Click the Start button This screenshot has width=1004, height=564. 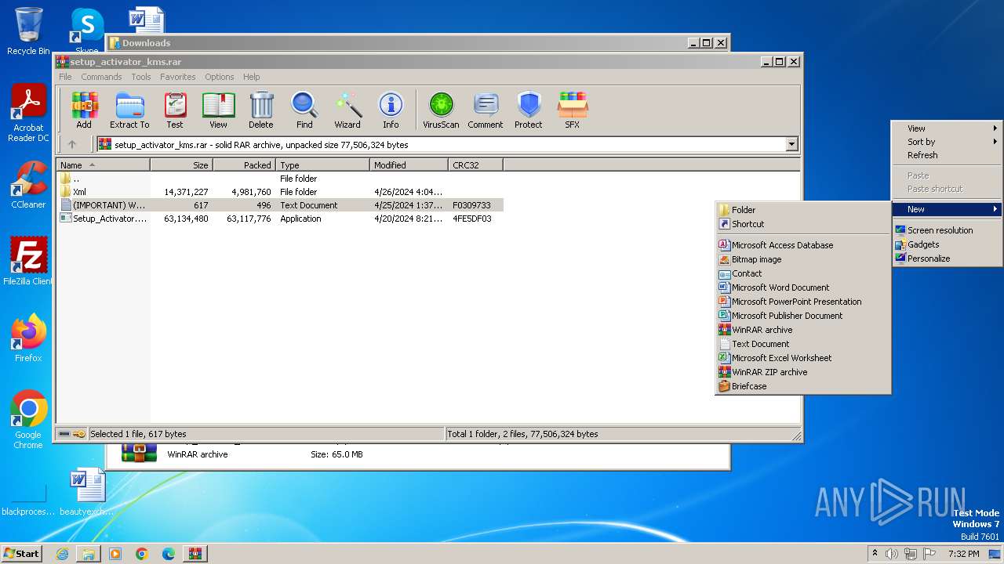(22, 553)
